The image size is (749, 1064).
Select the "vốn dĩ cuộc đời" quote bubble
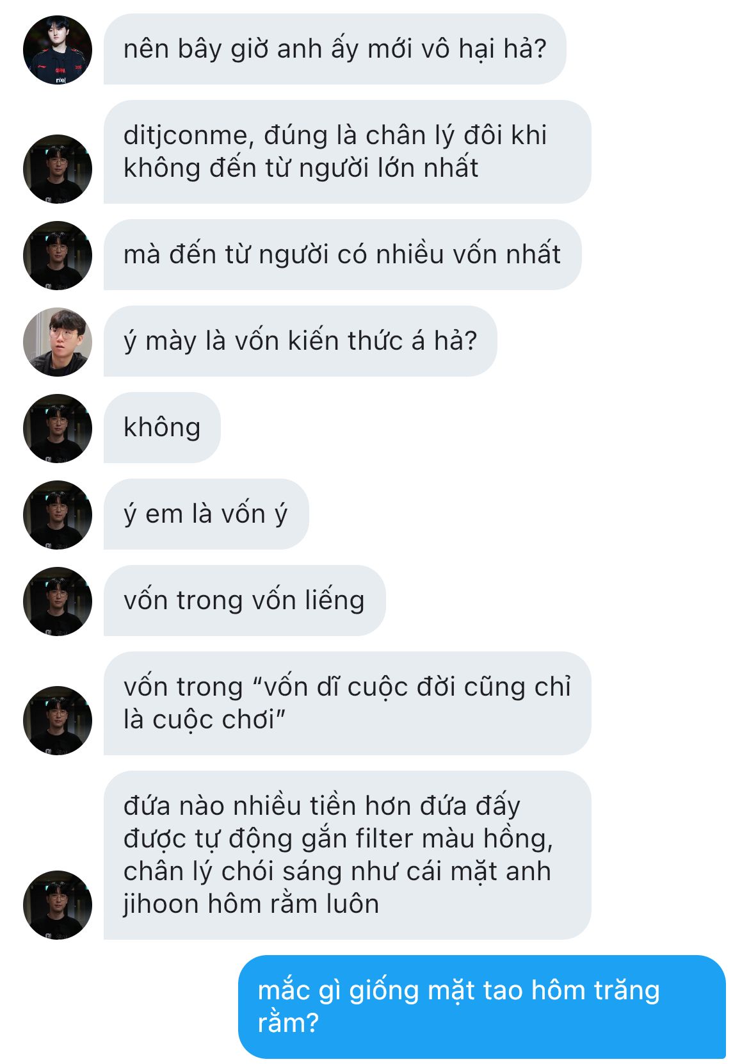point(347,703)
